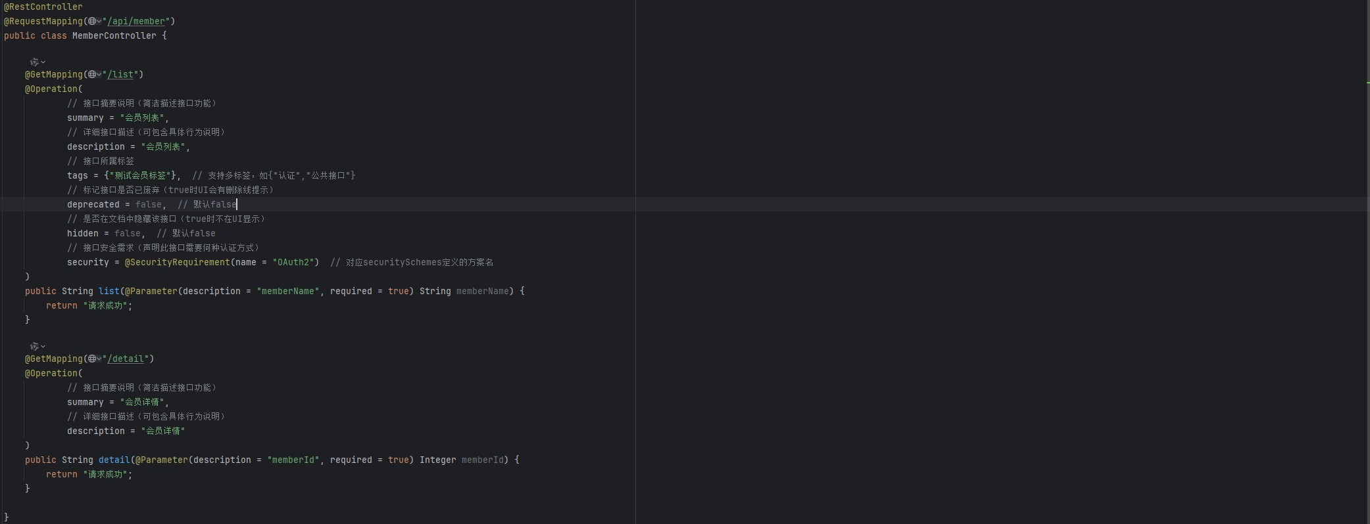Click the @RequestMapping annotation
The height and width of the screenshot is (524, 1370).
point(43,21)
